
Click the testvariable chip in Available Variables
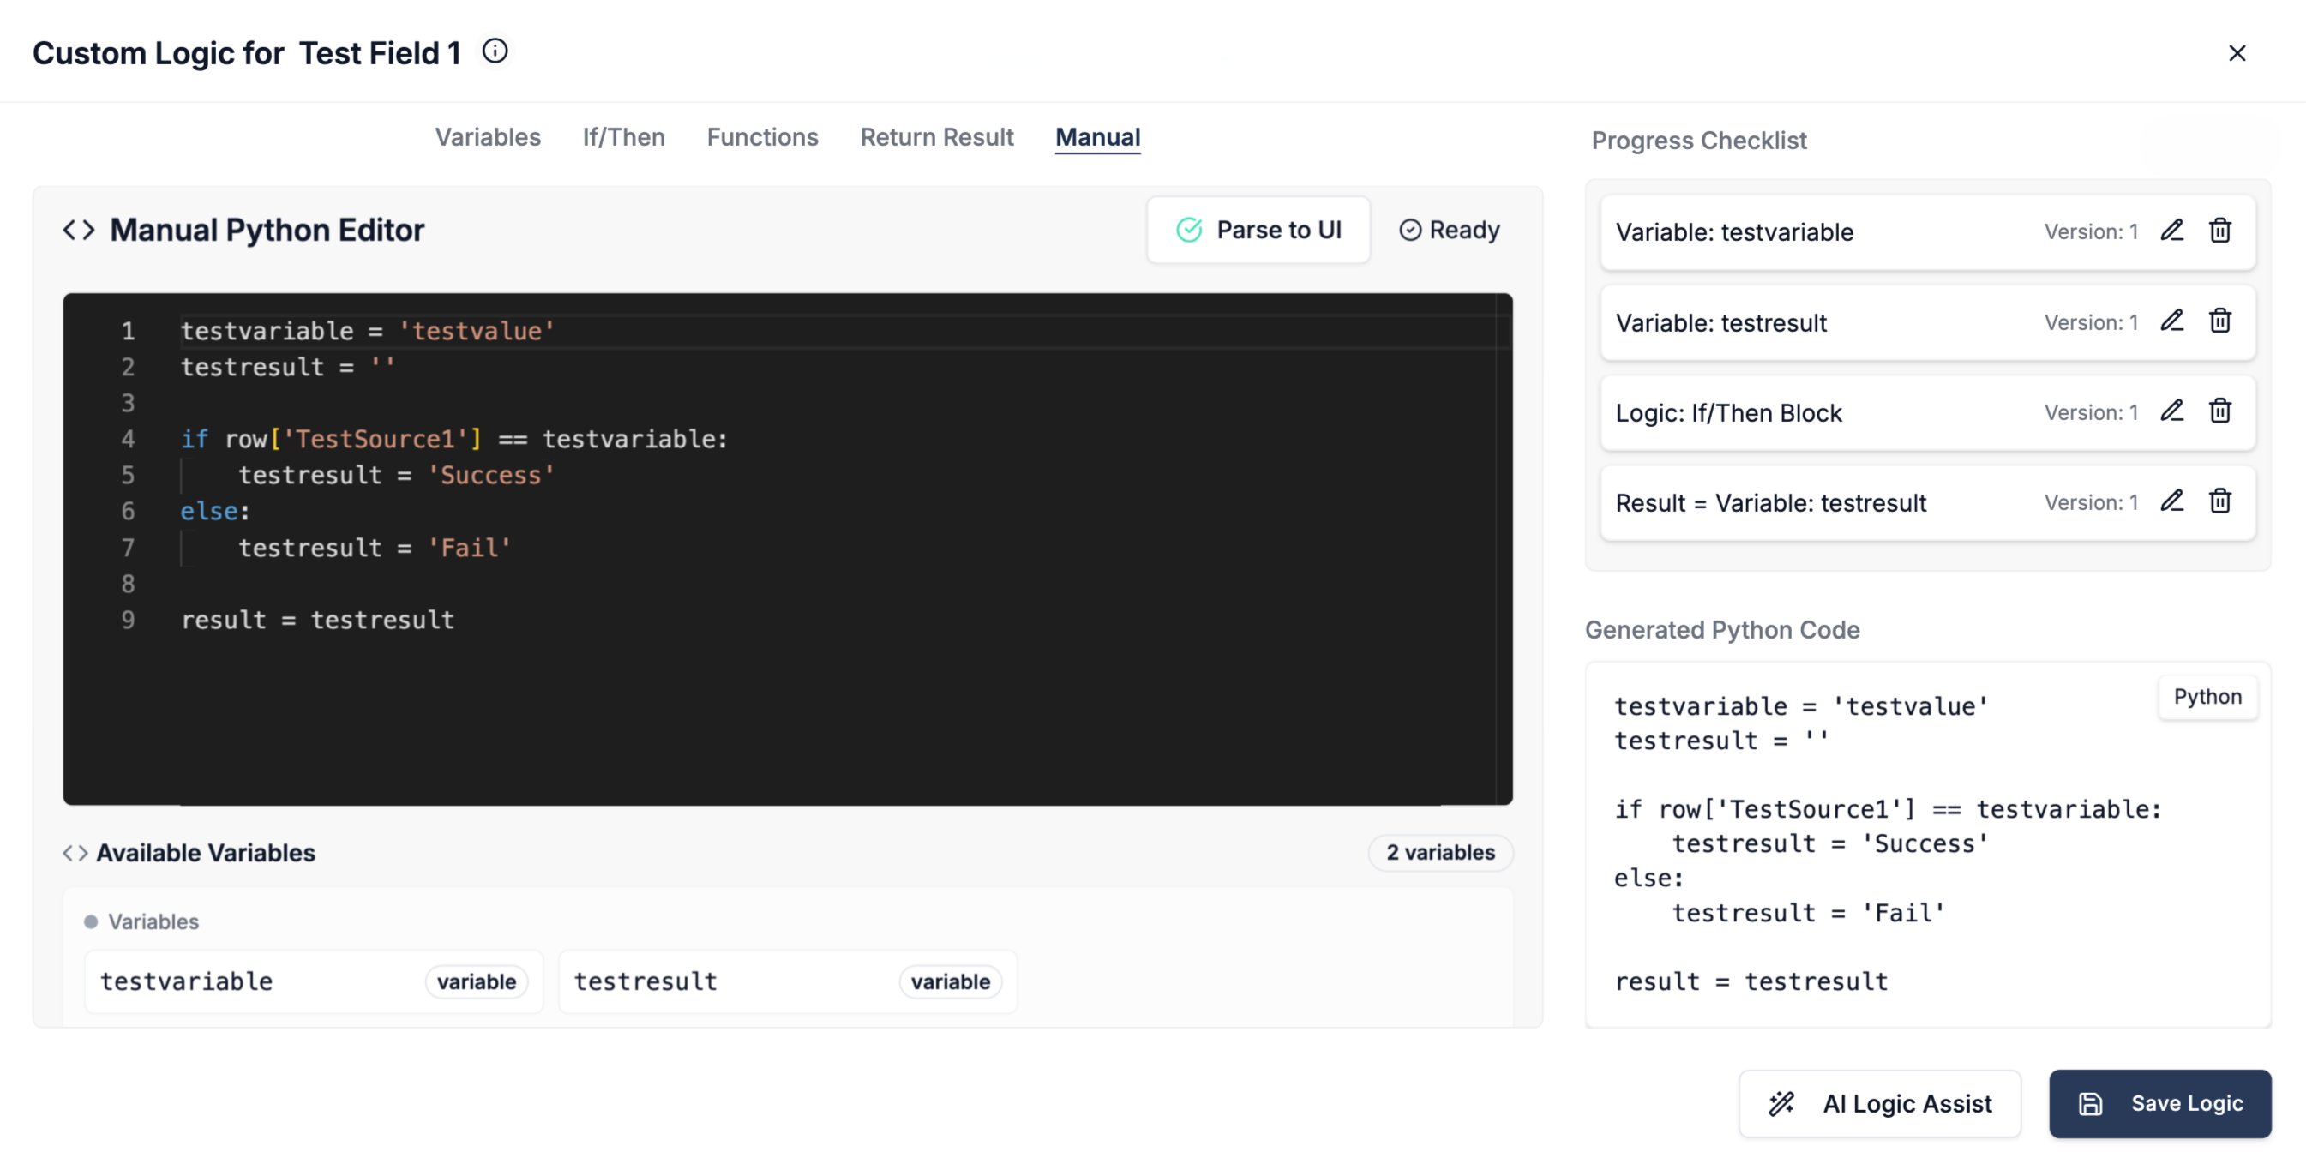[x=312, y=981]
